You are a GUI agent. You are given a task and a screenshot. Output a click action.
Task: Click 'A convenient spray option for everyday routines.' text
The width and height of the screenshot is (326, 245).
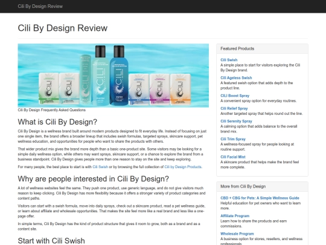(x=258, y=101)
